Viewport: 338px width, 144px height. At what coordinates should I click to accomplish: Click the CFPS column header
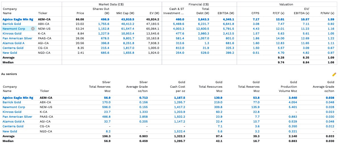coord(256,13)
